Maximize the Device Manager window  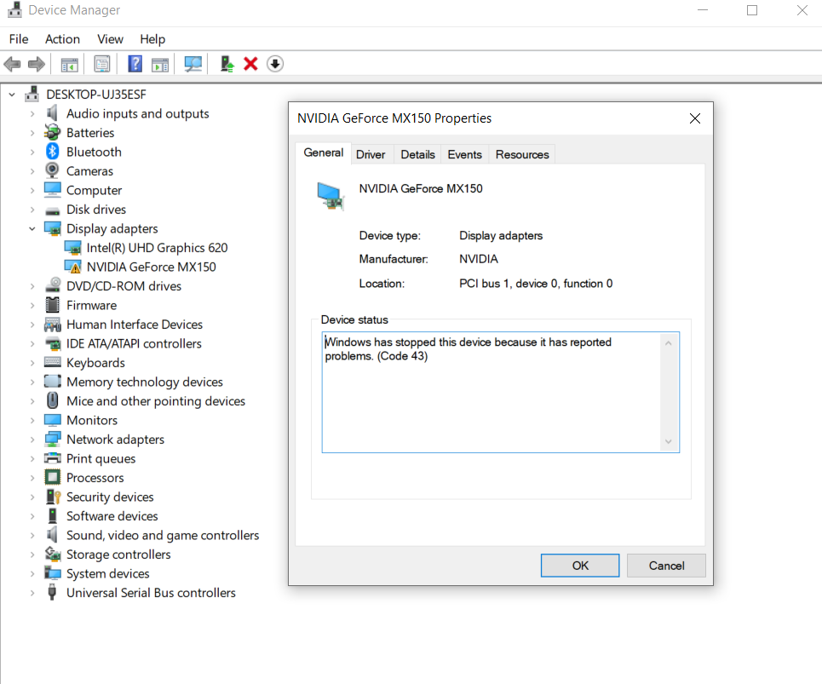[x=752, y=10]
